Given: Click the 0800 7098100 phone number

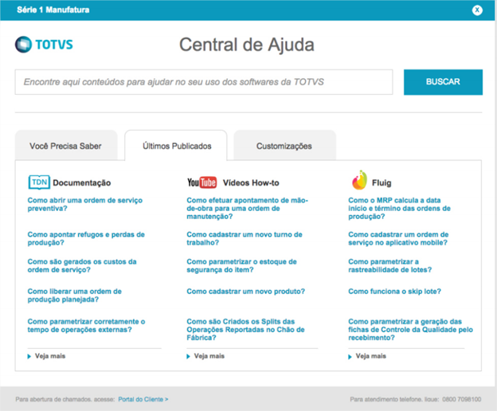Looking at the screenshot, I should (461, 399).
